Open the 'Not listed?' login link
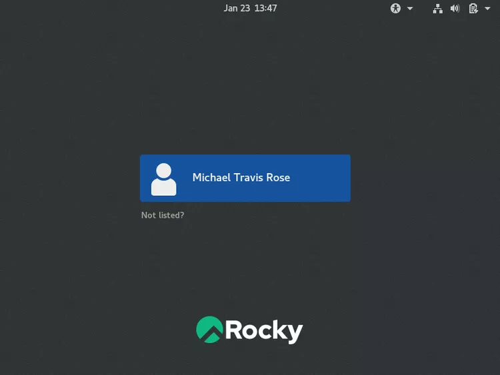Screen dimensions: 500x375 tap(163, 215)
